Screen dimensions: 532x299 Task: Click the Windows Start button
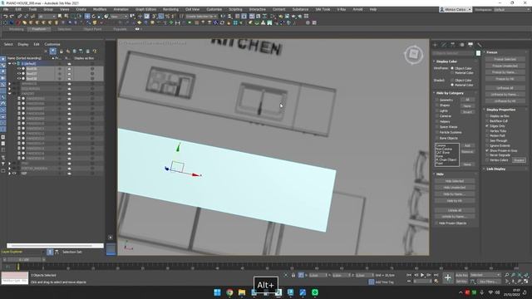pos(217,292)
